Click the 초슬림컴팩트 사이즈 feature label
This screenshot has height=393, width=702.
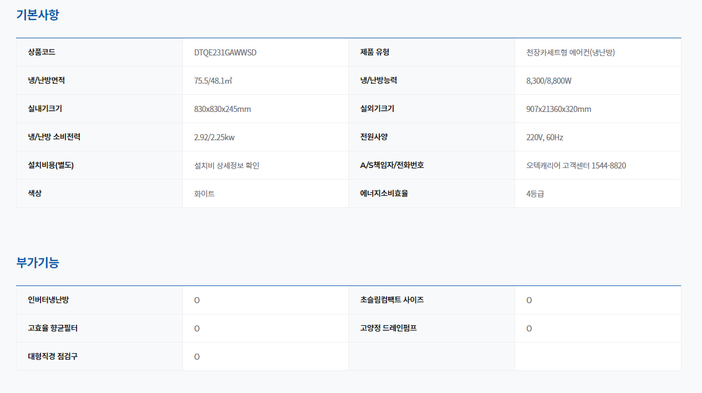pyautogui.click(x=392, y=300)
